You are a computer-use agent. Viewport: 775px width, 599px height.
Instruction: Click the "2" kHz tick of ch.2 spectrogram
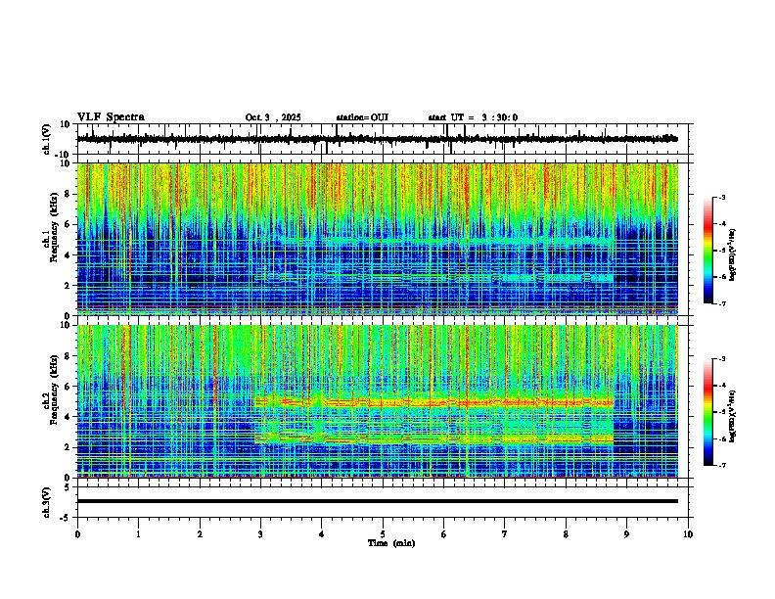[x=68, y=447]
